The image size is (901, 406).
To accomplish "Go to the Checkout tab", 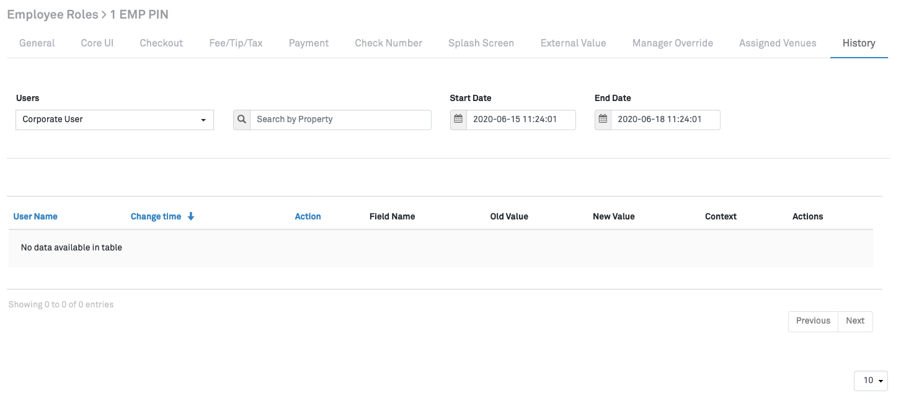I will 161,43.
